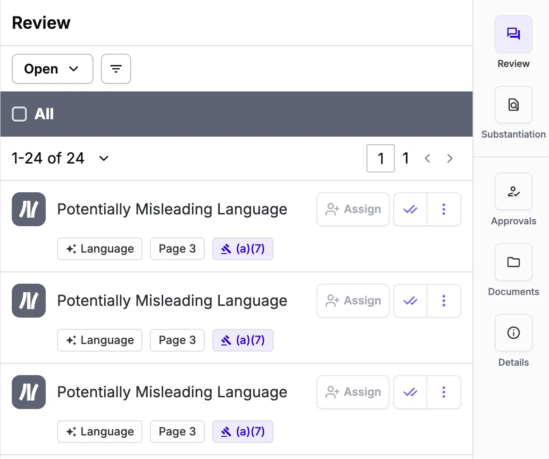This screenshot has height=459, width=549.
Task: Go to the next page of results
Action: pyautogui.click(x=450, y=158)
